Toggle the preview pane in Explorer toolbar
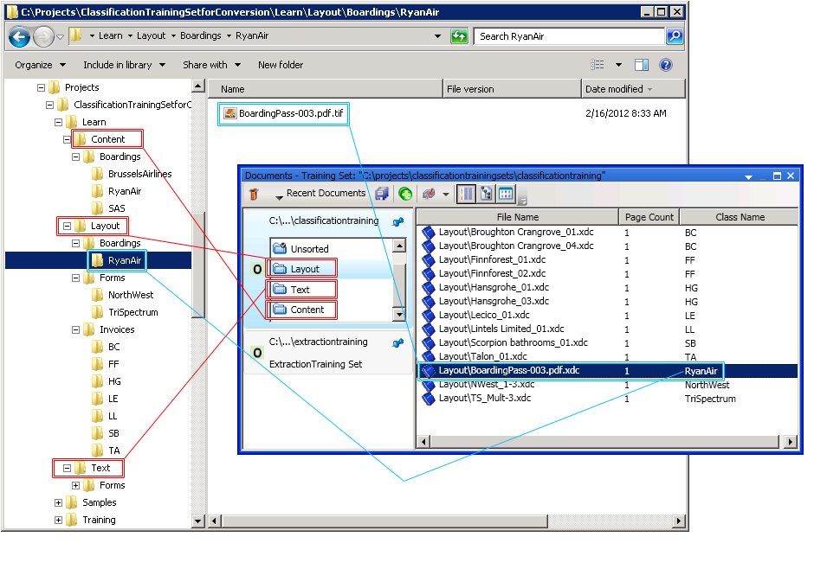 pos(641,65)
